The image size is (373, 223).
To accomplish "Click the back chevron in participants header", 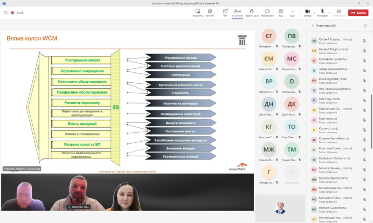I will [x=312, y=25].
